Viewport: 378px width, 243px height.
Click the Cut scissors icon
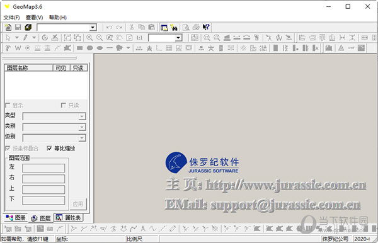pyautogui.click(x=132, y=27)
